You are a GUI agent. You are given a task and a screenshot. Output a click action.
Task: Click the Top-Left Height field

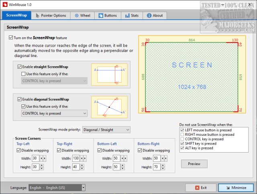coord(35,167)
